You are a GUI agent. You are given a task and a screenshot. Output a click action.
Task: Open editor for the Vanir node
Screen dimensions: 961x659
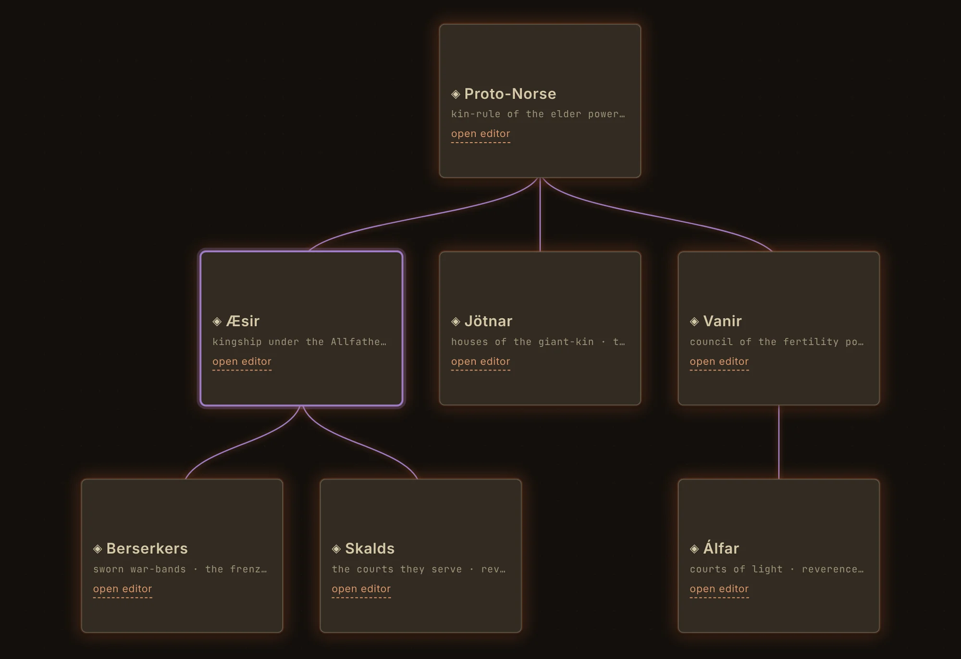[x=719, y=361]
